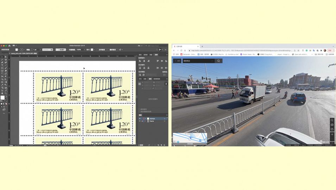336x190 pixels.
Task: Toggle visibility of the stamps layer
Action: (x=140, y=119)
